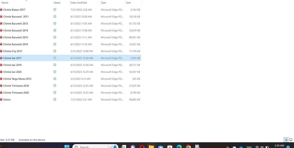This screenshot has width=294, height=148.
Task: Click the PDF icon of Chimie Bucuresti 2013
Action: [x=1, y=24]
